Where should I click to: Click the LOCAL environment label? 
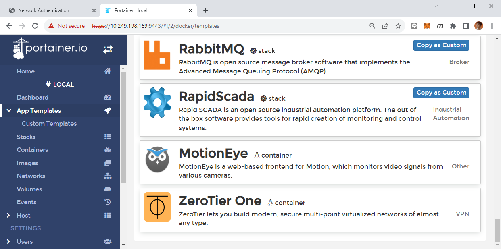(x=60, y=85)
